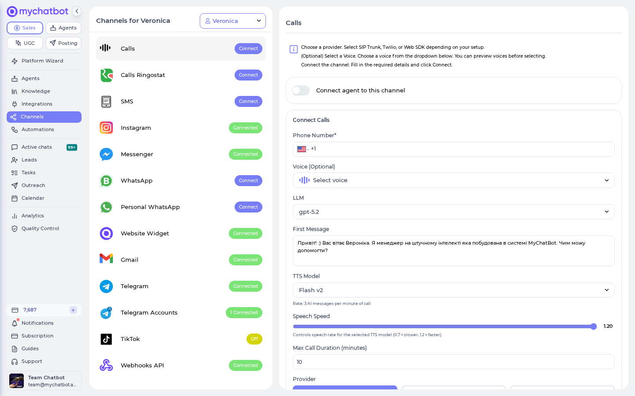The image size is (635, 396).
Task: Click the 99+ active chats badge
Action: pos(72,147)
